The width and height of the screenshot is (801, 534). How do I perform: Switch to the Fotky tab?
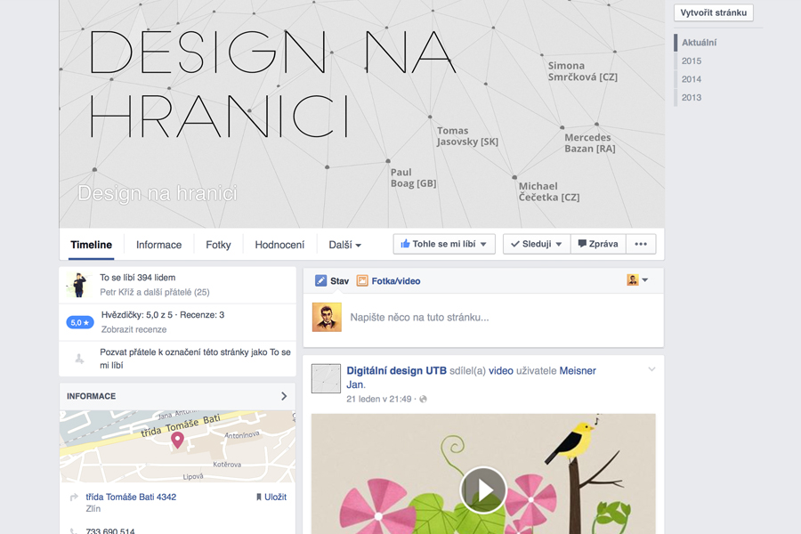point(218,245)
